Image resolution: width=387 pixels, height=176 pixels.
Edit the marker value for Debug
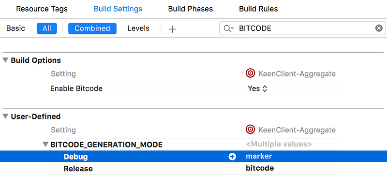259,156
